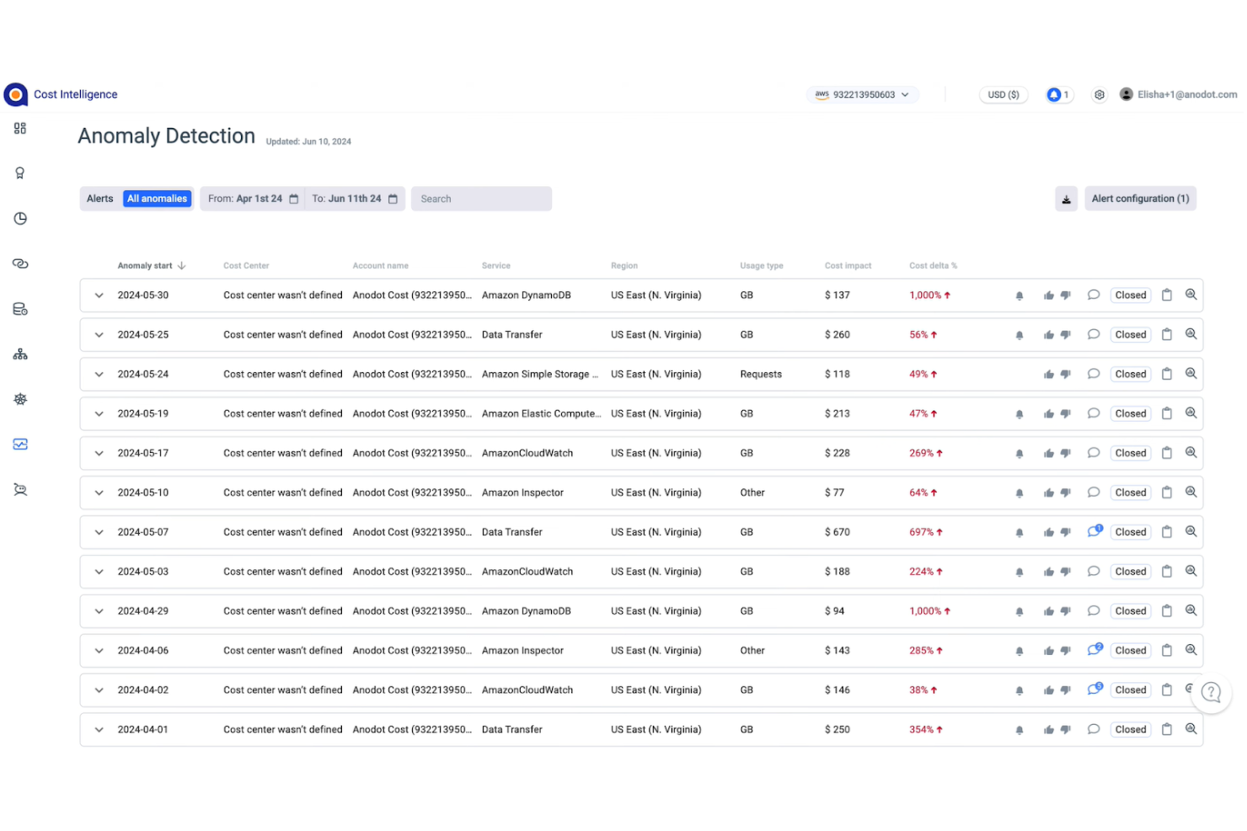Screen dimensions: 1247x831
Task: Open the recommendations badge icon in the sidebar
Action: 20,173
